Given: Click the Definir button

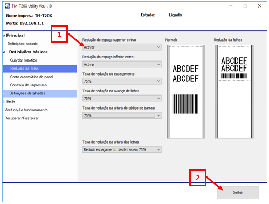Looking at the screenshot, I should click(238, 193).
